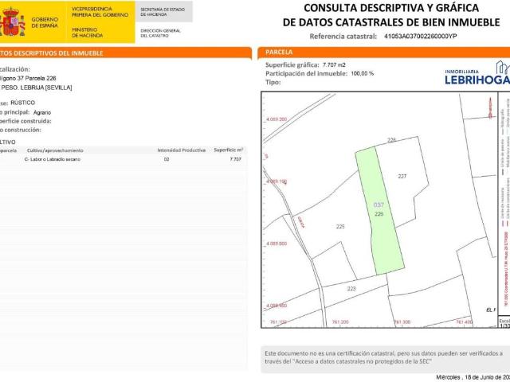The height and width of the screenshot is (382, 510).
Task: Select the '02' productive intensity cell
Action: pos(167,159)
